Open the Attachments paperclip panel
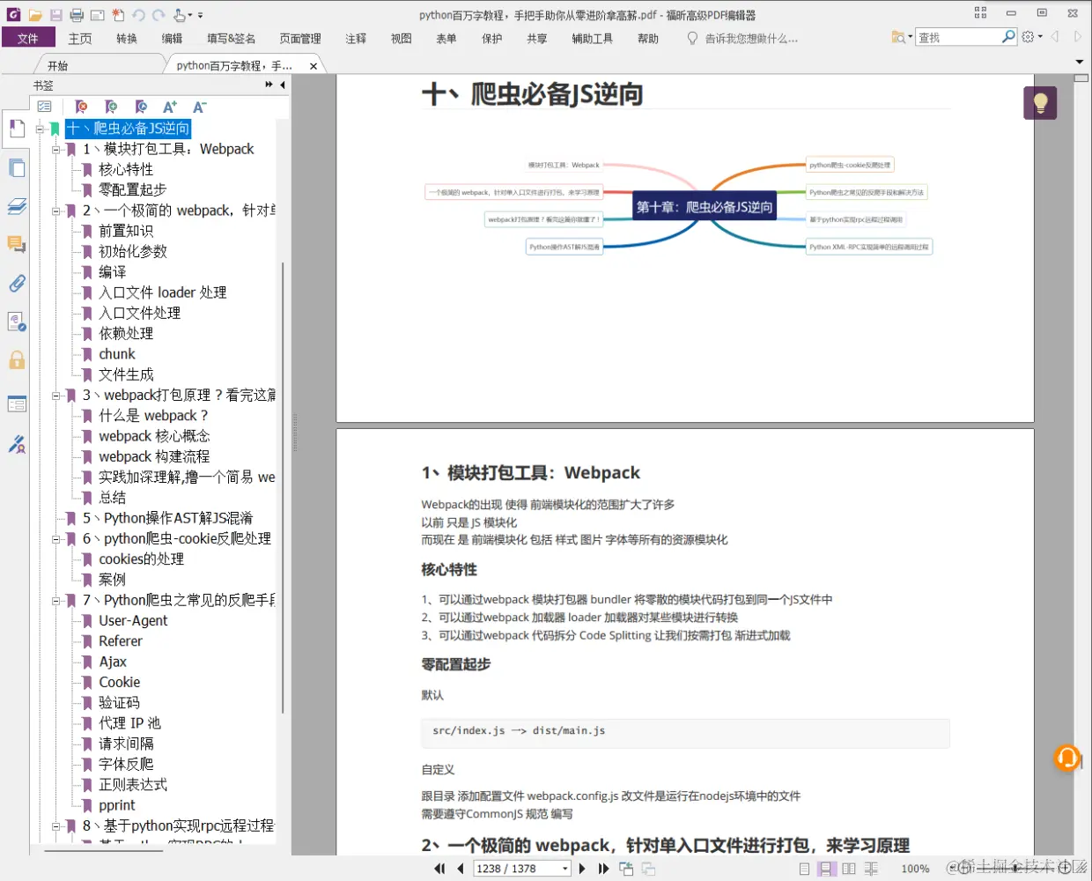Screen dimensions: 1092x881 (x=16, y=283)
